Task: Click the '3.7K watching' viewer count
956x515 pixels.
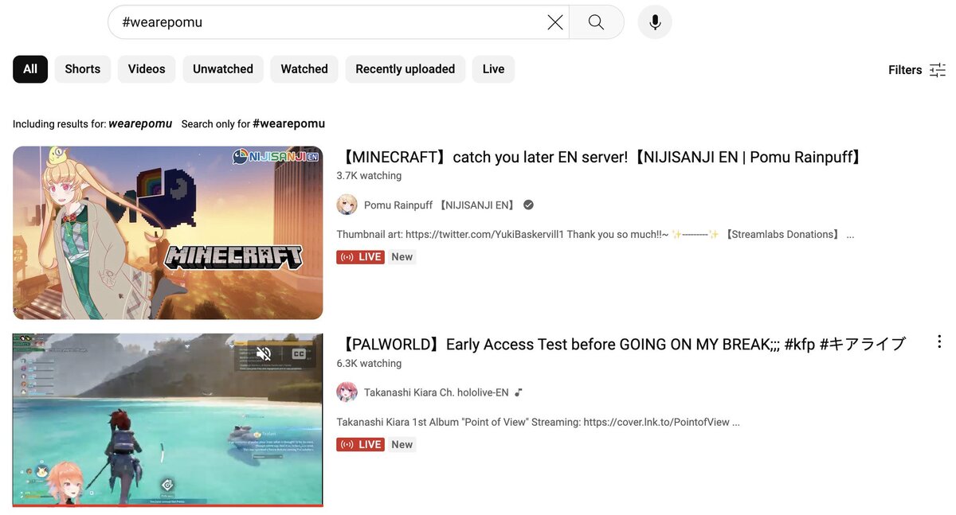Action: point(369,175)
